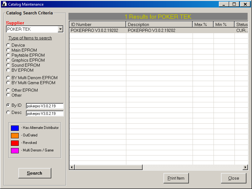
Task: Click the Max % column header
Action: (x=203, y=24)
